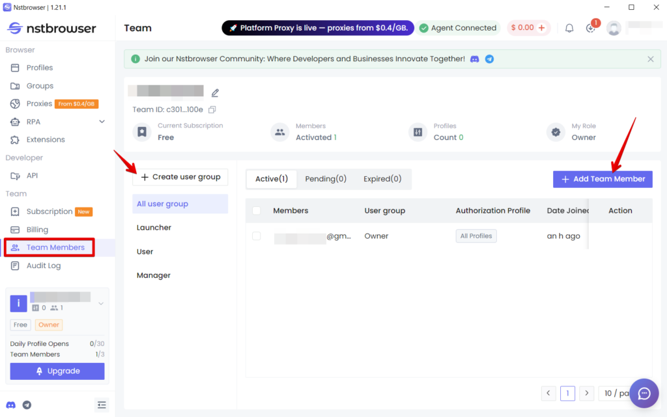
Task: Click the nstbrowser logo
Action: pyautogui.click(x=51, y=29)
